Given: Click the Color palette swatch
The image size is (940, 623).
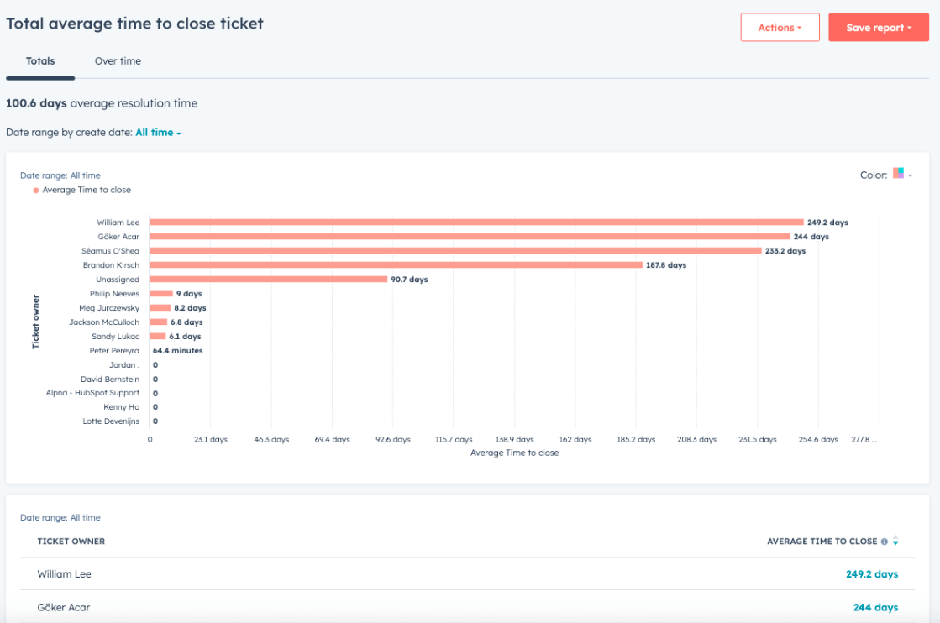Looking at the screenshot, I should (x=898, y=173).
